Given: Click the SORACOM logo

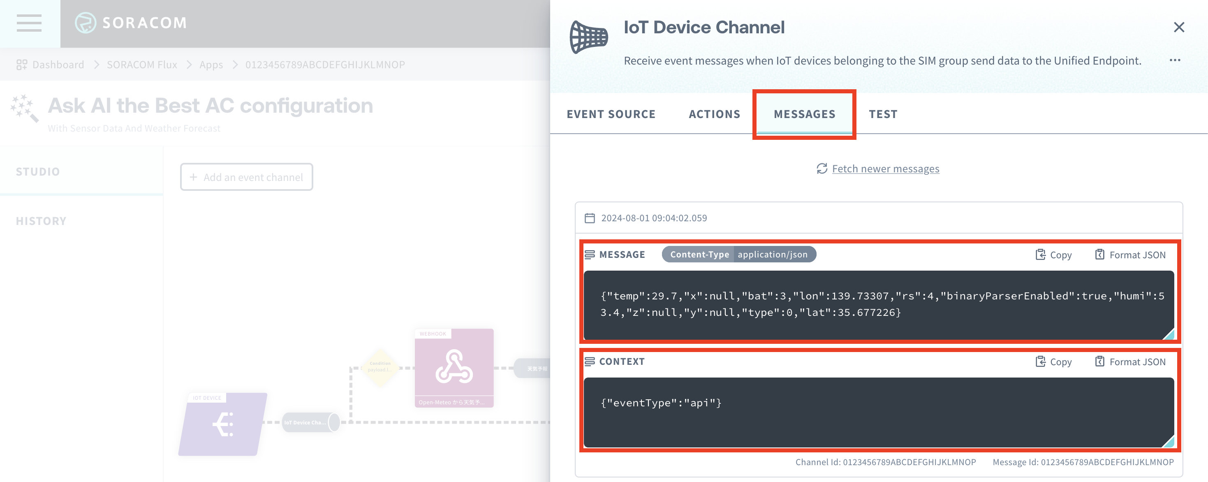Looking at the screenshot, I should (131, 23).
